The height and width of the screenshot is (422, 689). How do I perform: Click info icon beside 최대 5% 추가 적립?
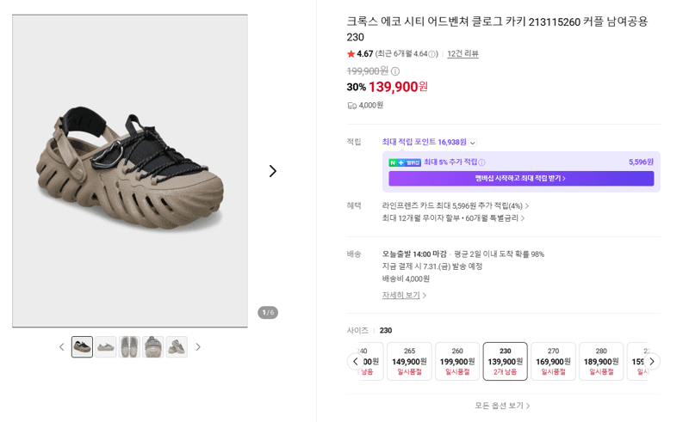coord(481,162)
